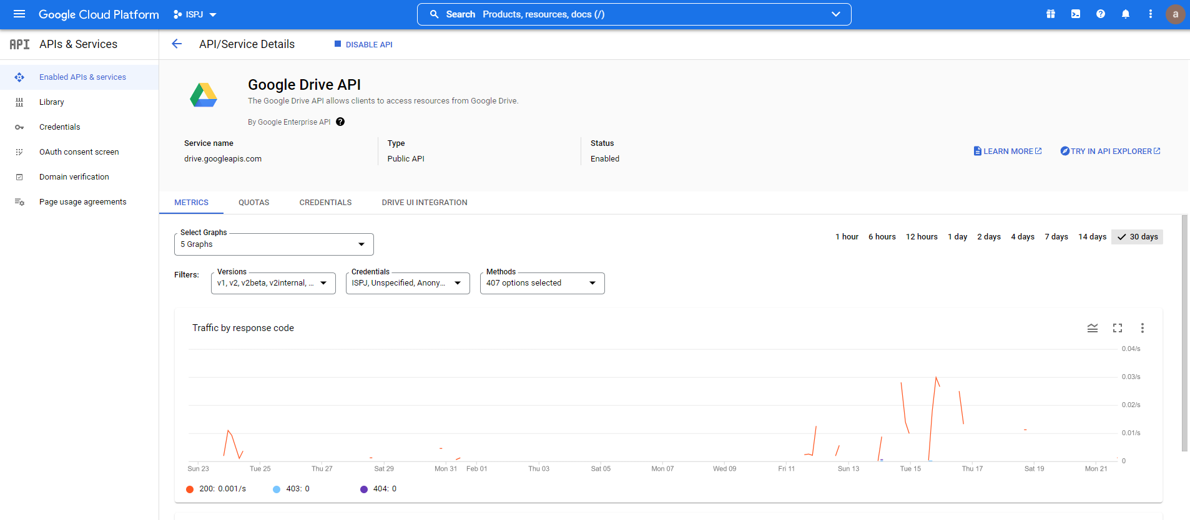Click the Google Drive logo

(x=204, y=95)
